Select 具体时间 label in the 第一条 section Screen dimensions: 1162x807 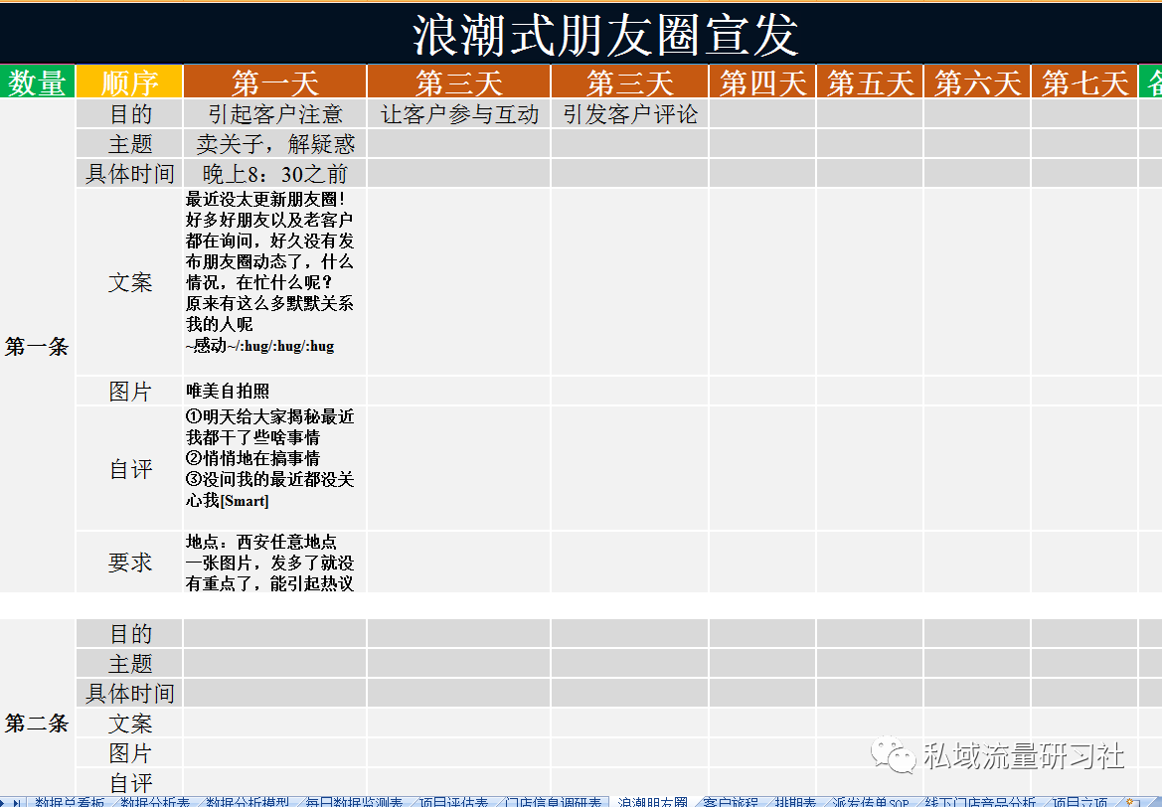tap(129, 173)
